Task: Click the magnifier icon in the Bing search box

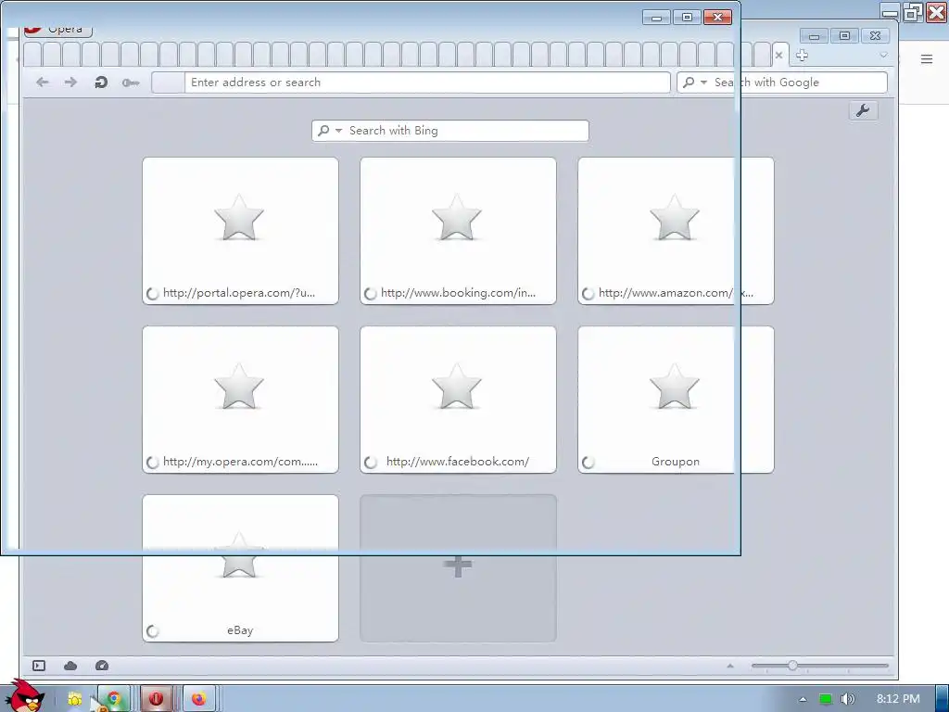Action: coord(323,130)
